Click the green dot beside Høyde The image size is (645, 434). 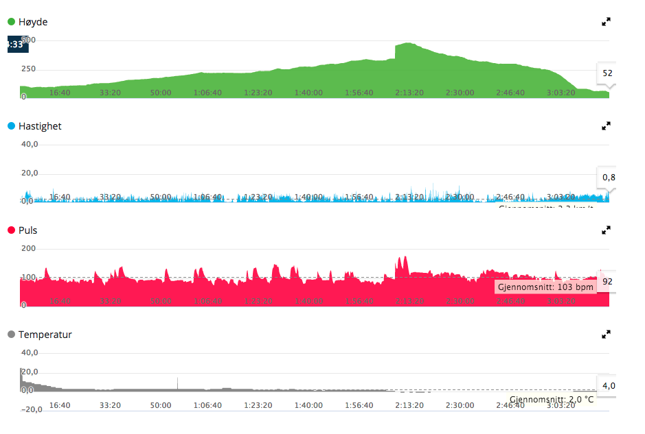pyautogui.click(x=11, y=22)
